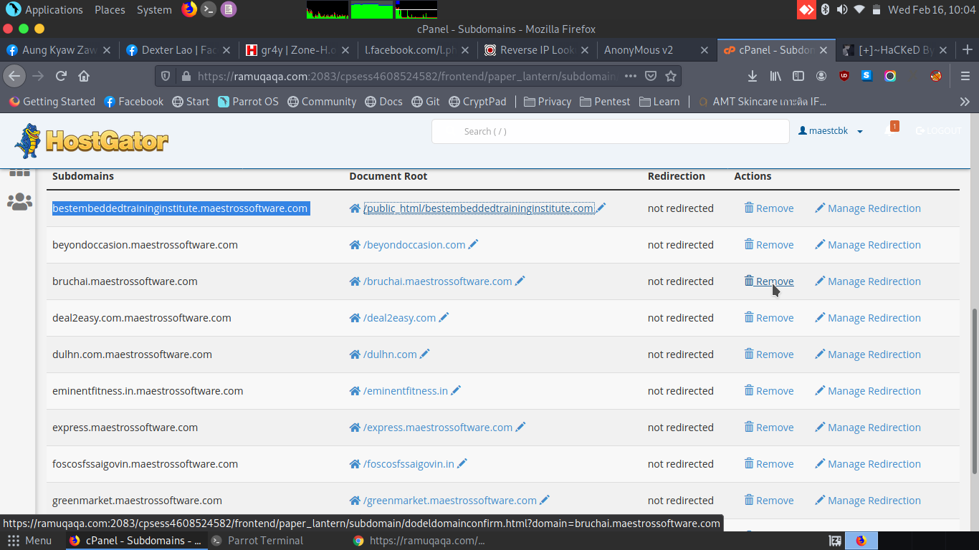The width and height of the screenshot is (979, 550).
Task: Switch to HaCKeD By tab
Action: [x=895, y=50]
